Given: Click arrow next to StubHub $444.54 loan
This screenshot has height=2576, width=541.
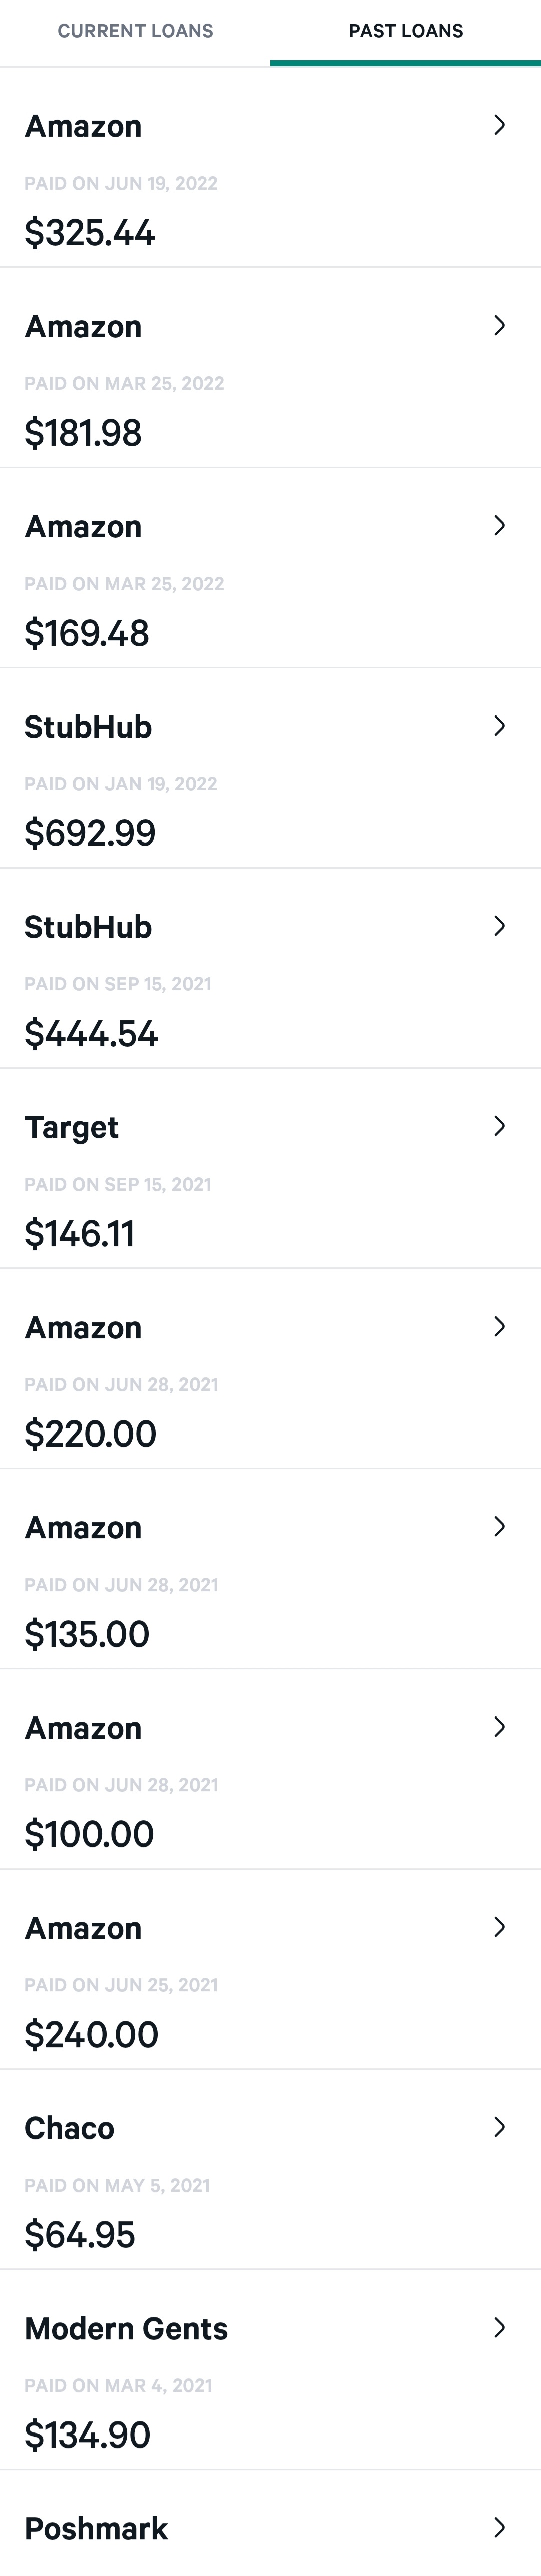Looking at the screenshot, I should point(499,926).
